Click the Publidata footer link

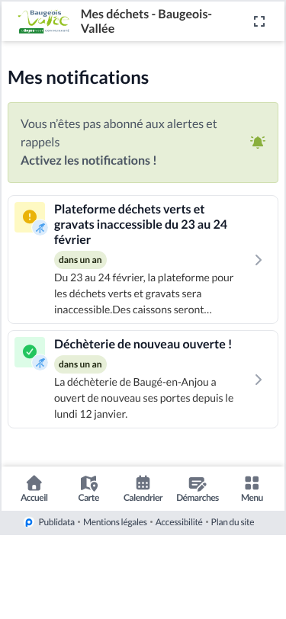point(56,522)
